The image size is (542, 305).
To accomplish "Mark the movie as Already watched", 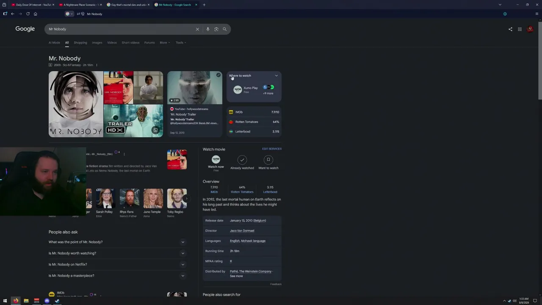I will 242,162.
